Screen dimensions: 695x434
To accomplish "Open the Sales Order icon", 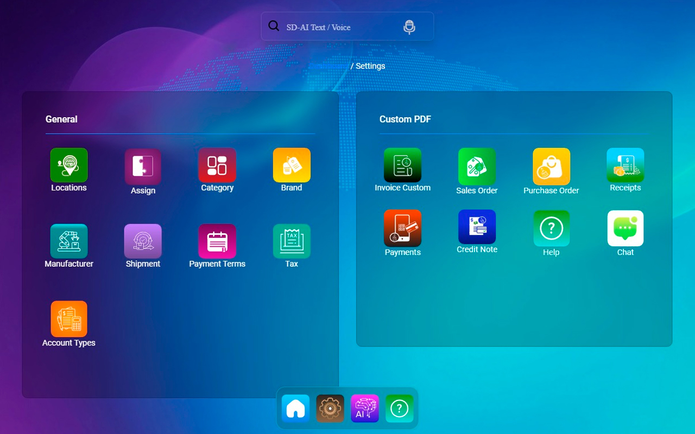I will [477, 166].
